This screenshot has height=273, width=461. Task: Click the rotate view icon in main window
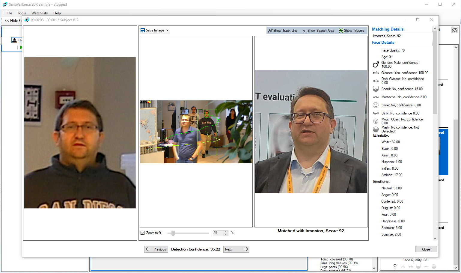coord(455,30)
